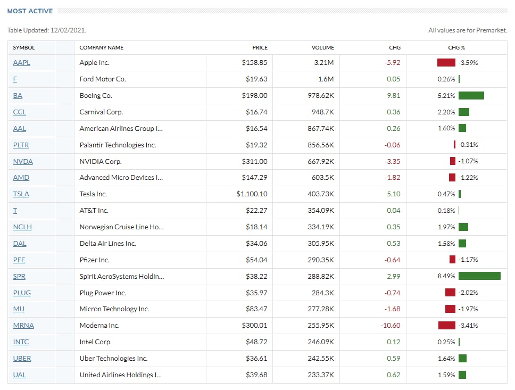Select the 'Apple Inc.' company name

point(94,62)
